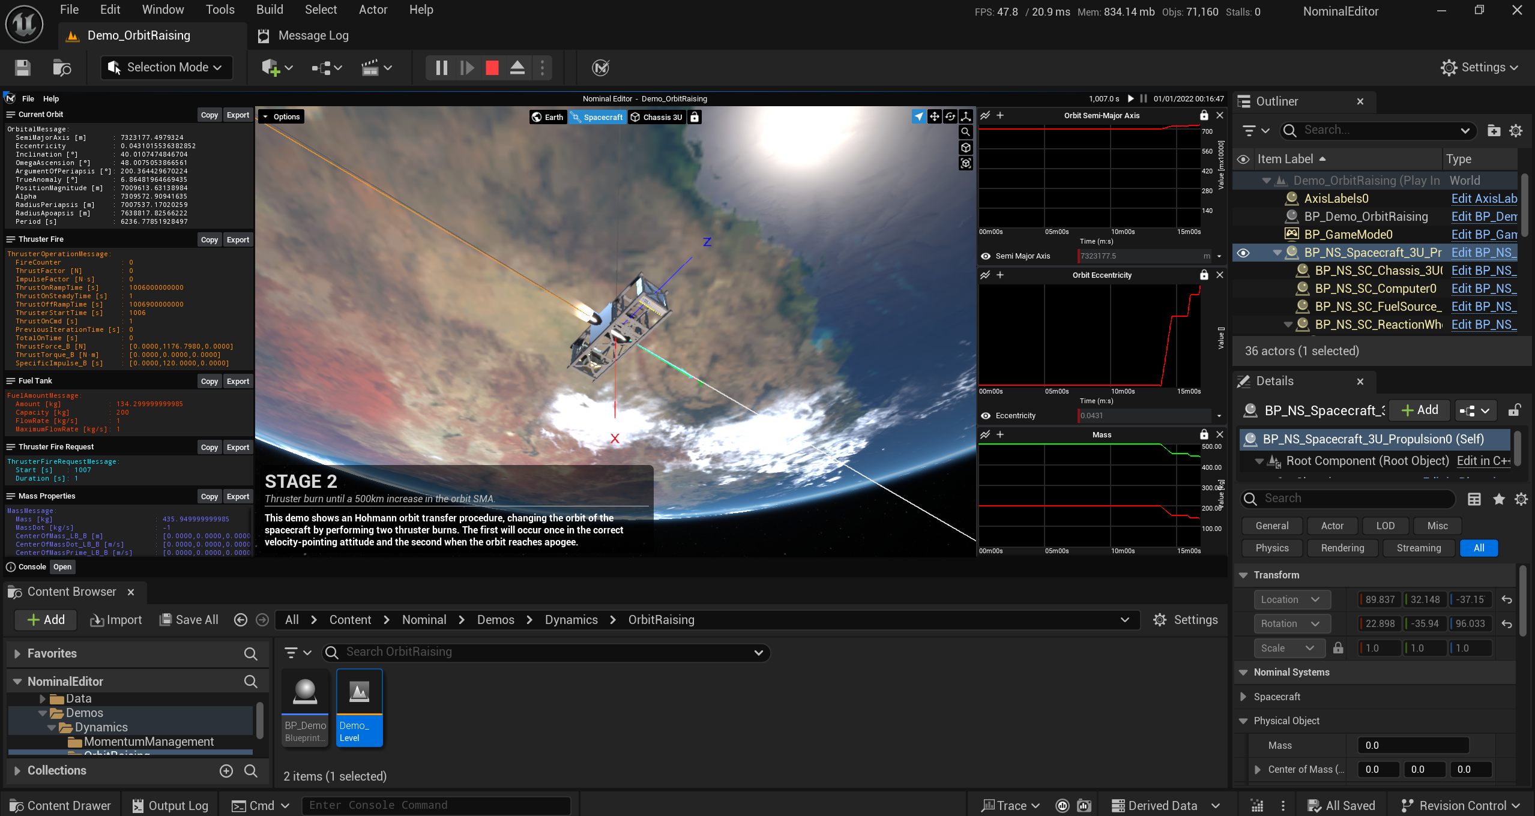This screenshot has width=1535, height=816.
Task: Pause the simulation in the main toolbar
Action: click(x=441, y=68)
